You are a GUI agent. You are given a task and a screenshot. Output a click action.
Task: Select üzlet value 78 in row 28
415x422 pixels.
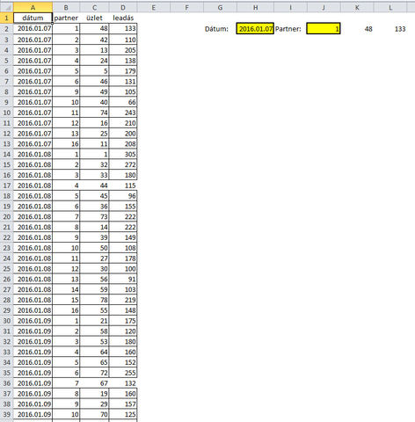(94, 300)
